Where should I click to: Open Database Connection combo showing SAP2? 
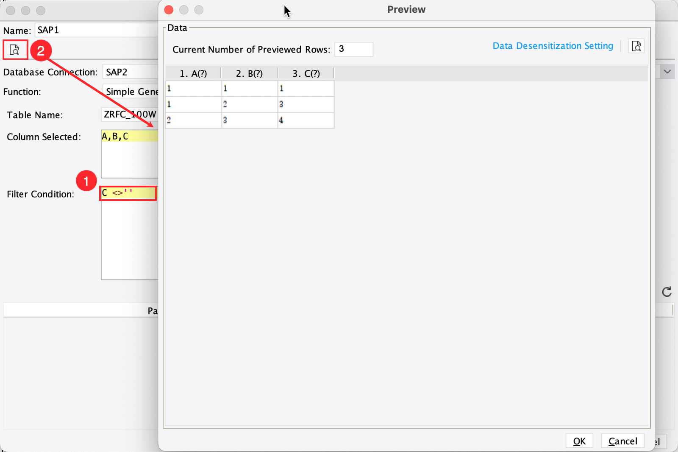(130, 72)
